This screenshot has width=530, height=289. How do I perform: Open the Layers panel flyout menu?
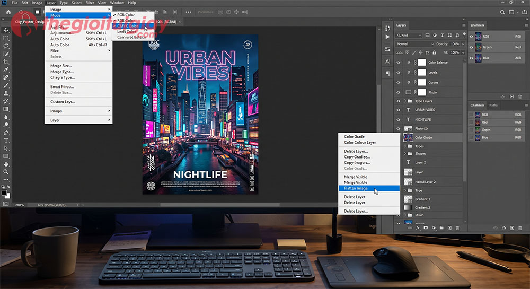coord(464,25)
